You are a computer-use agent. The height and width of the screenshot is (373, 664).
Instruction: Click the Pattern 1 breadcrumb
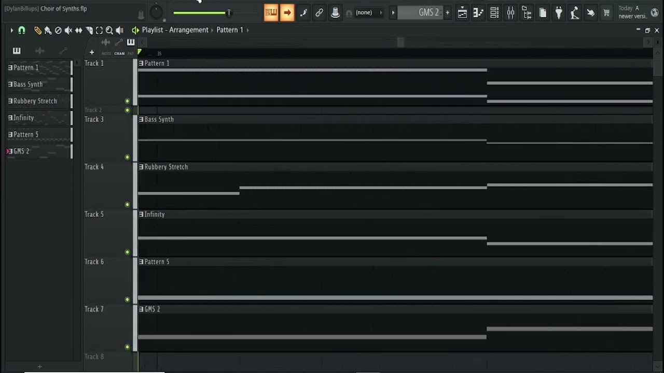tap(230, 30)
